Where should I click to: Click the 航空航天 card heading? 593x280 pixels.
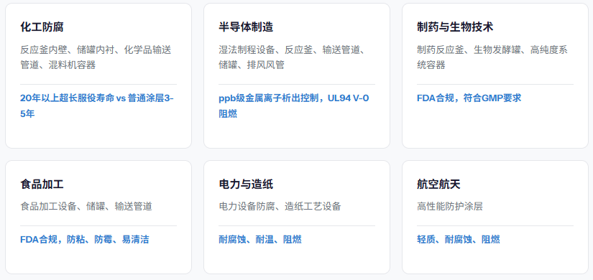tap(438, 185)
